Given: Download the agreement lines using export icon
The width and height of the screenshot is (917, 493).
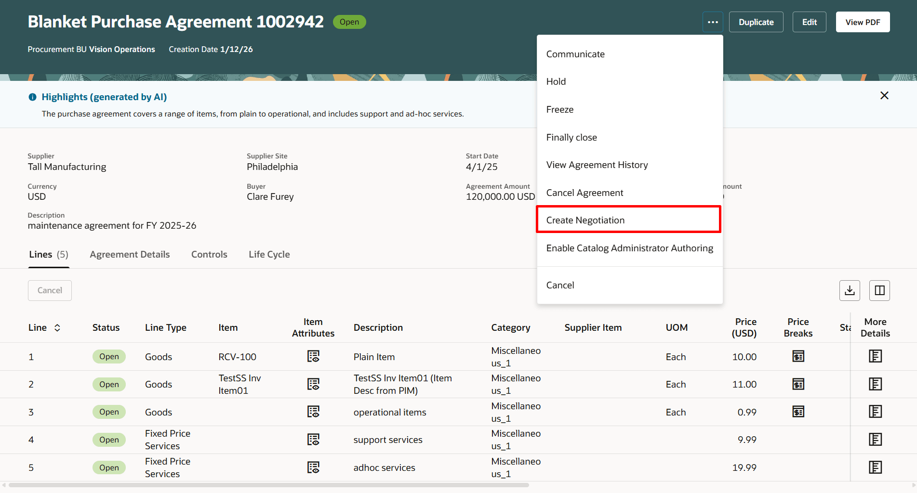Looking at the screenshot, I should click(850, 290).
